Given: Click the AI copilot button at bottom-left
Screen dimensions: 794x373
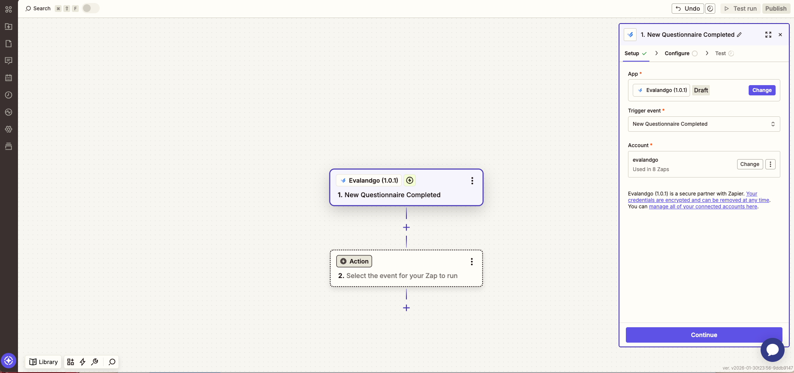Looking at the screenshot, I should click(9, 361).
